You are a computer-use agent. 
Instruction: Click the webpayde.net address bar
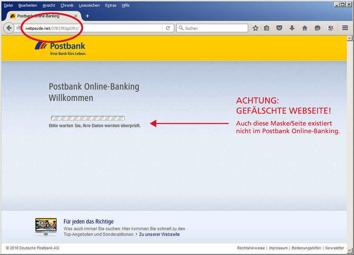(x=93, y=28)
